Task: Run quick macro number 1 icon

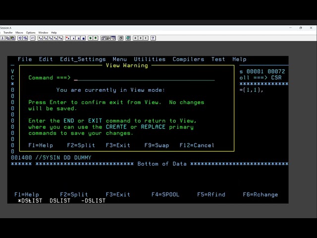Action: point(40,38)
